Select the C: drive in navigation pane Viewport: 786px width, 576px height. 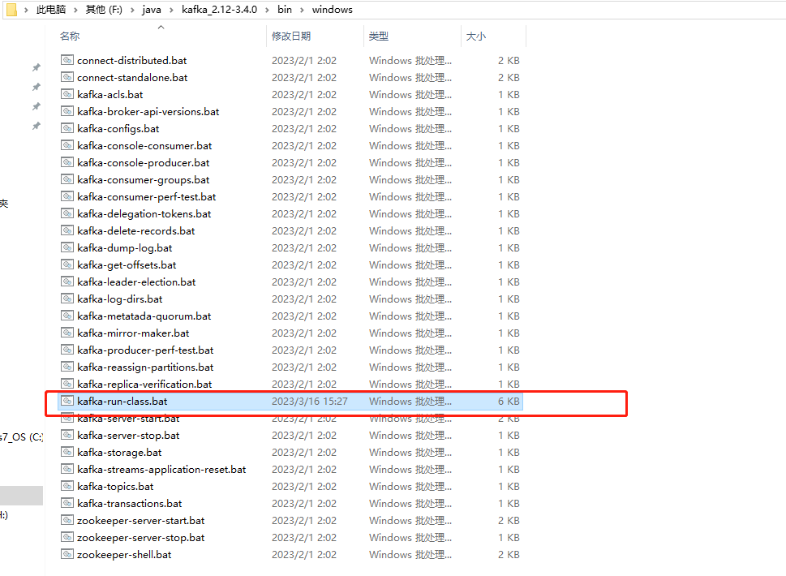pos(22,436)
